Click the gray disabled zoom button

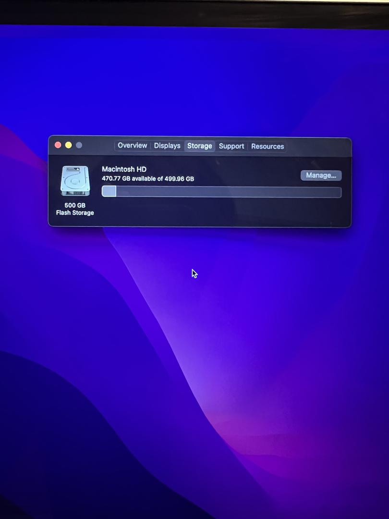click(x=79, y=145)
